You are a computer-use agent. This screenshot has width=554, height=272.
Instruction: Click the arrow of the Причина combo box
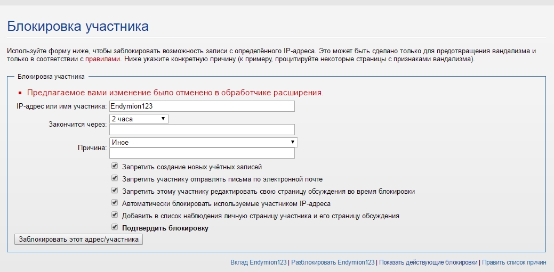click(292, 142)
